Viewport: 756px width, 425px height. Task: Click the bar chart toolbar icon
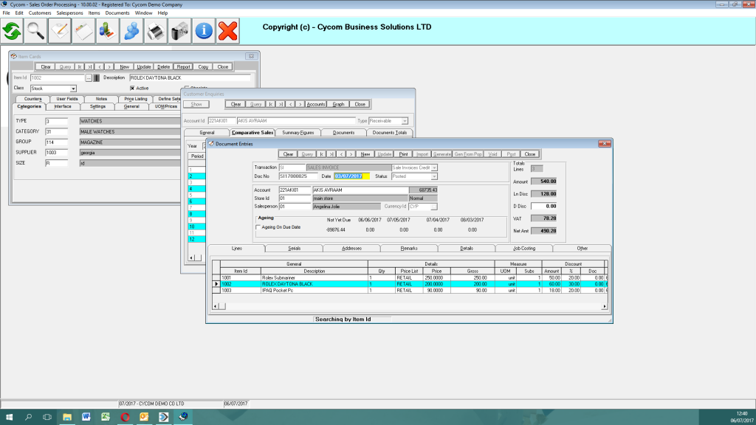tap(108, 31)
